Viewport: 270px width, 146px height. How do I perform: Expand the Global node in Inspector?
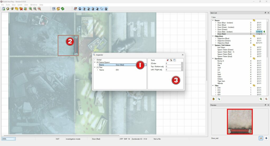tap(95, 60)
